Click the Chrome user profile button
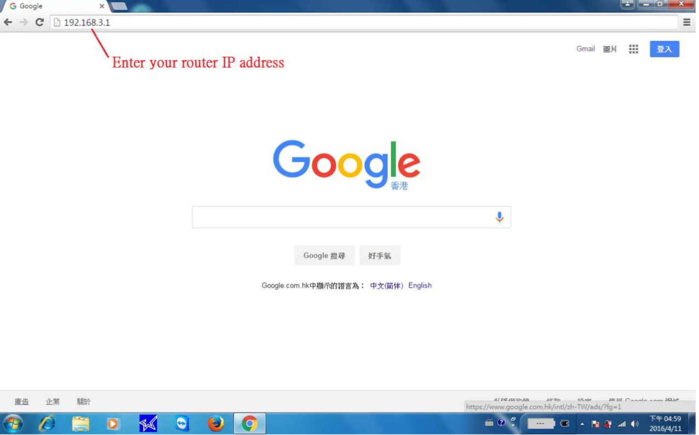 [627, 4]
